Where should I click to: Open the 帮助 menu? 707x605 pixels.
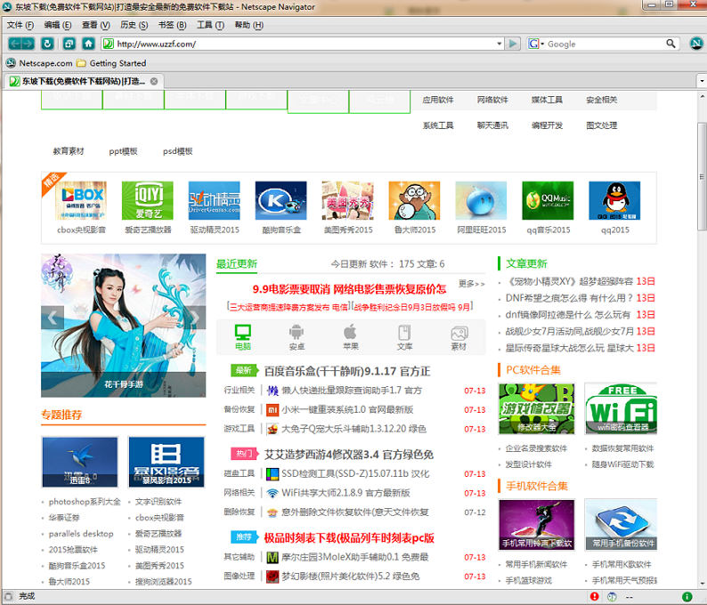tap(249, 25)
